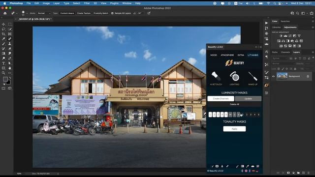Click Update luminosity masks button

tap(248, 98)
